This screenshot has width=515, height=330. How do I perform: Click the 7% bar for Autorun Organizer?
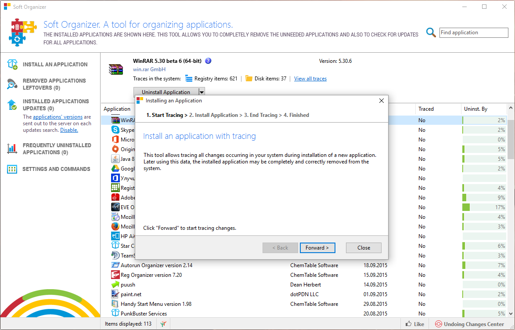(484, 265)
